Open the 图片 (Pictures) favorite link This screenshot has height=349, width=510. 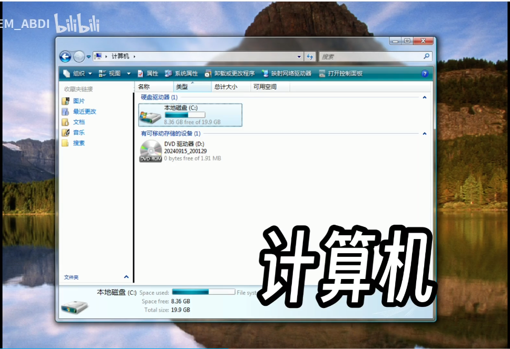click(x=79, y=101)
